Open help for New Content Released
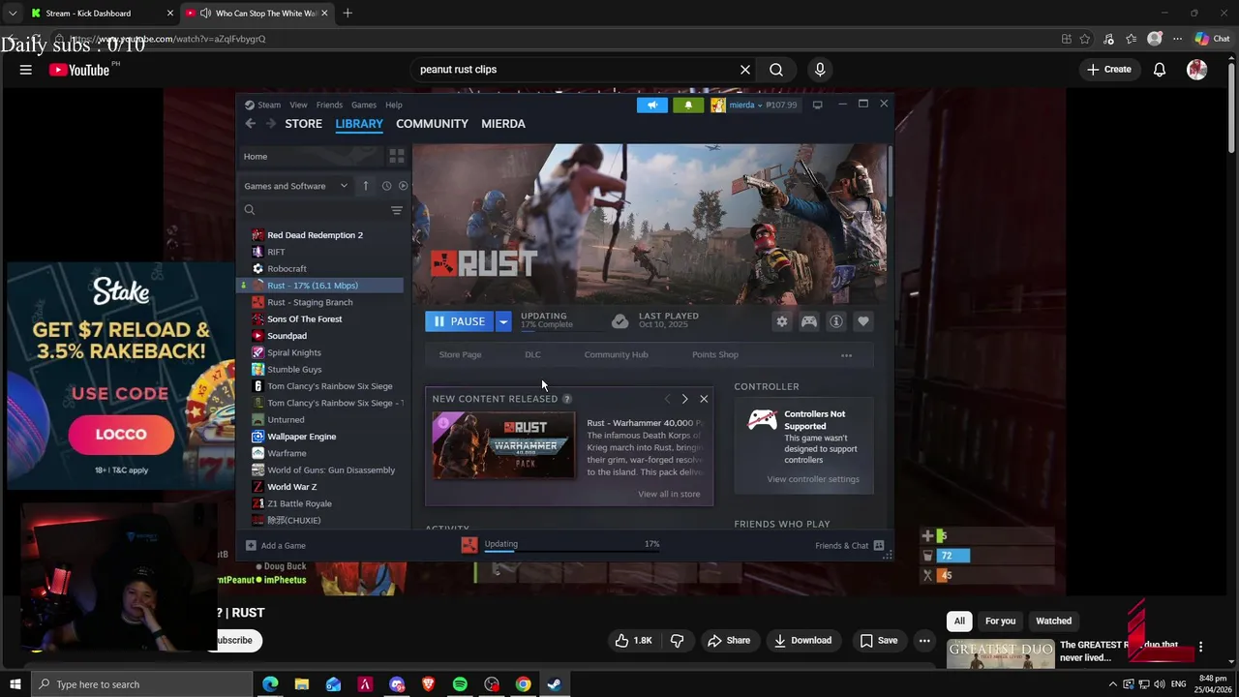The height and width of the screenshot is (697, 1239). coord(567,399)
